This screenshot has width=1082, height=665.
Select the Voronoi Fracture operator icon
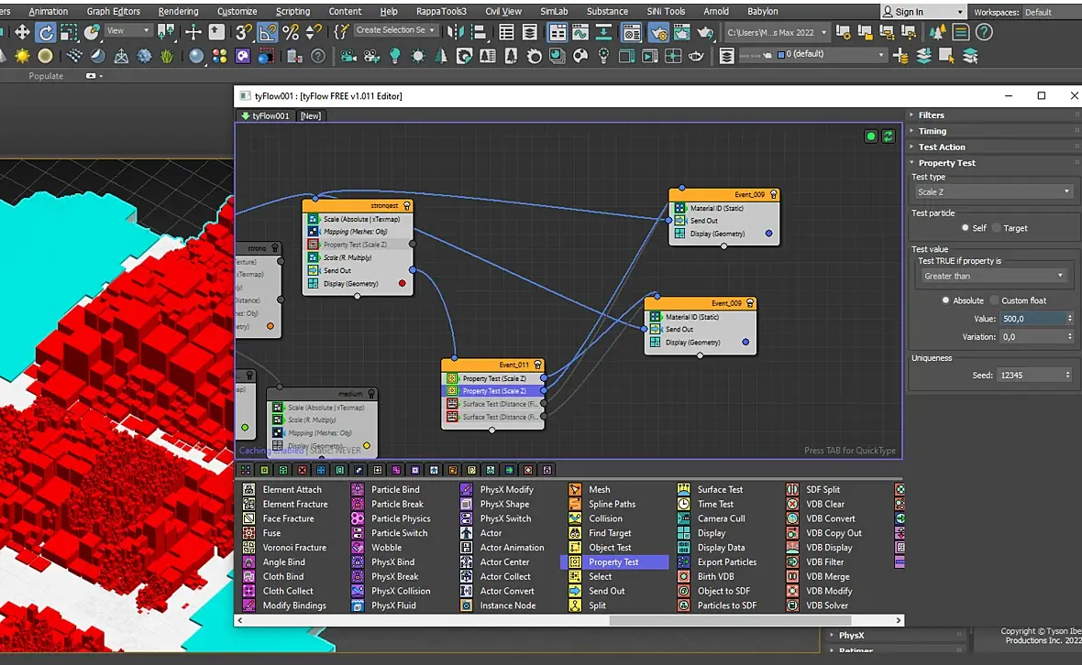pos(248,548)
